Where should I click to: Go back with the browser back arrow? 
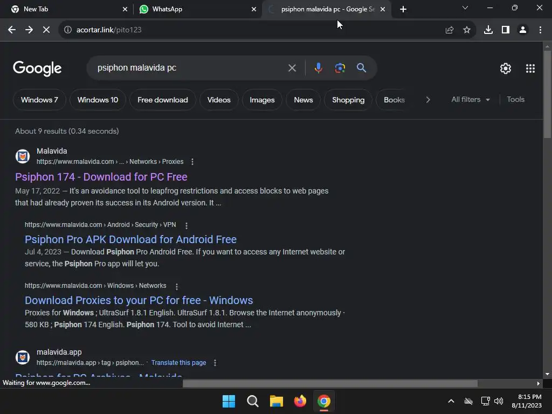click(12, 30)
